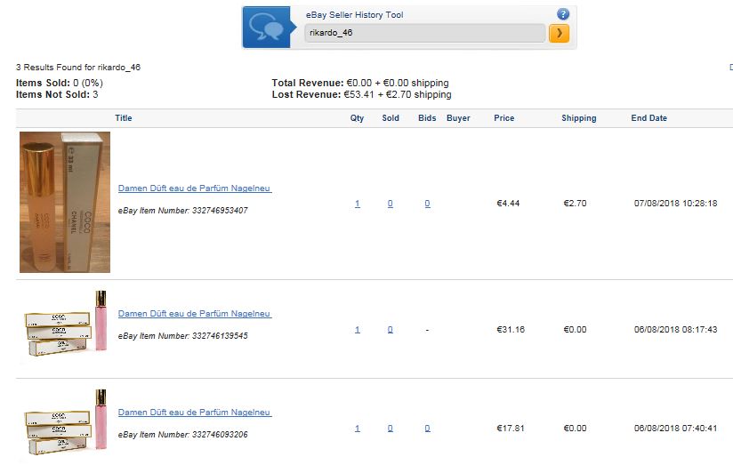Click the blue chat bubbles logo icon
This screenshot has width=733, height=465.
pos(267,27)
